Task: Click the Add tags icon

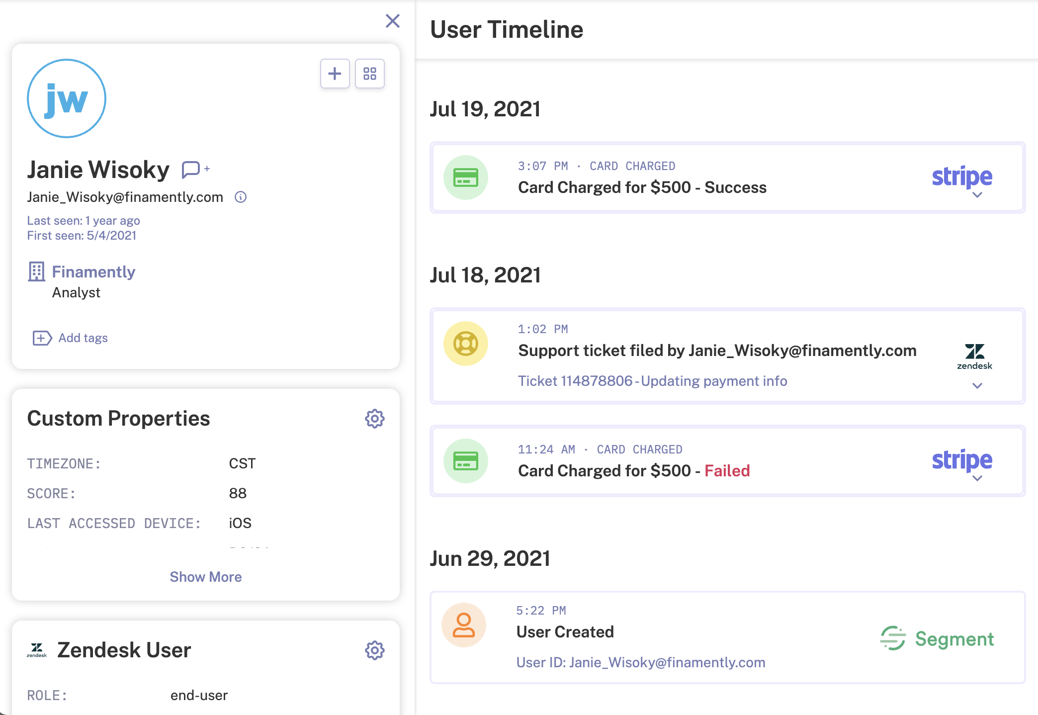Action: [x=42, y=338]
